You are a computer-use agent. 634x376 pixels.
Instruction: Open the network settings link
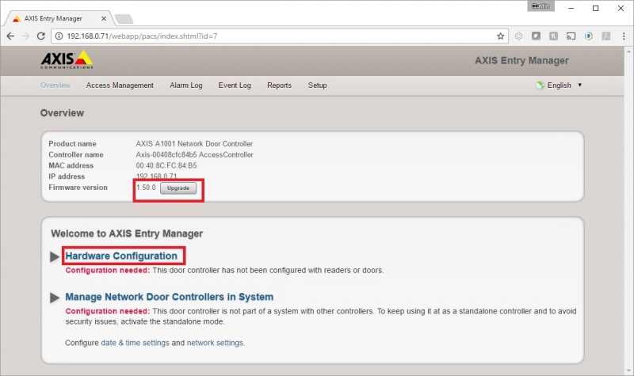tap(215, 343)
